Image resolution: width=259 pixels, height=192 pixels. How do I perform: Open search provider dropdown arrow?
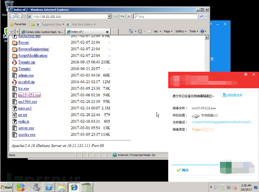point(206,16)
